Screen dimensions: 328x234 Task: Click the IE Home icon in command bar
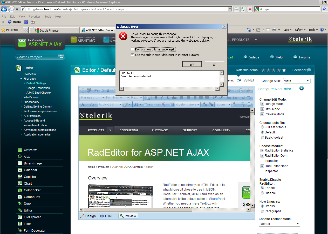(x=249, y=30)
